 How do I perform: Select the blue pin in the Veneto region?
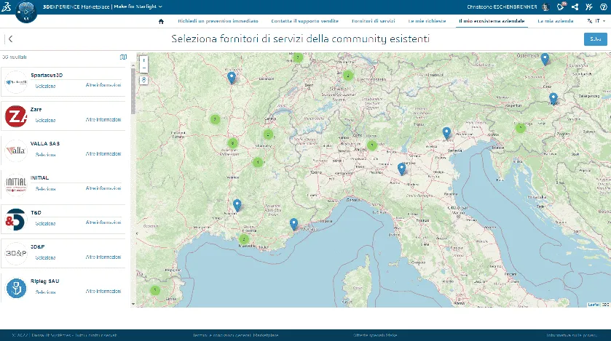(x=446, y=133)
